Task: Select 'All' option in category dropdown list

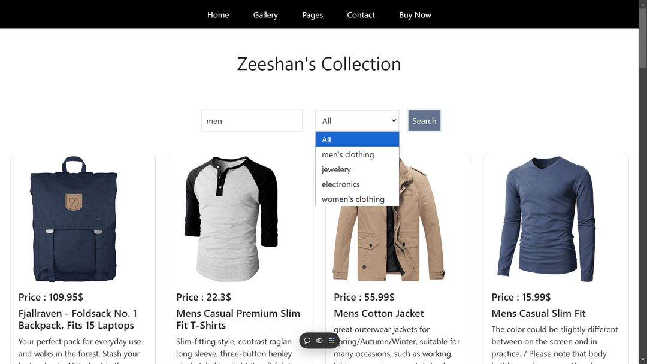Action: pyautogui.click(x=357, y=139)
